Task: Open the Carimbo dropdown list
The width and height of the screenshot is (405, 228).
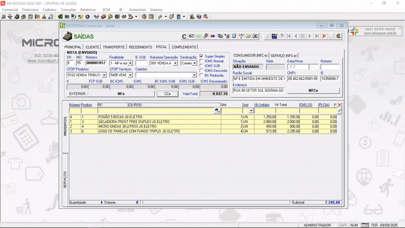Action: click(194, 75)
